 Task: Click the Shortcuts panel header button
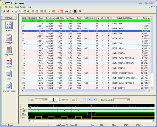9,18
